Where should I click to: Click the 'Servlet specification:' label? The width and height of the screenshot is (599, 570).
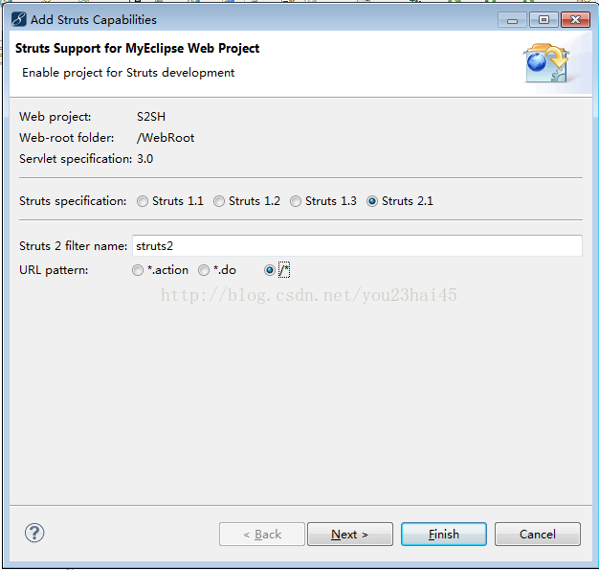point(76,159)
